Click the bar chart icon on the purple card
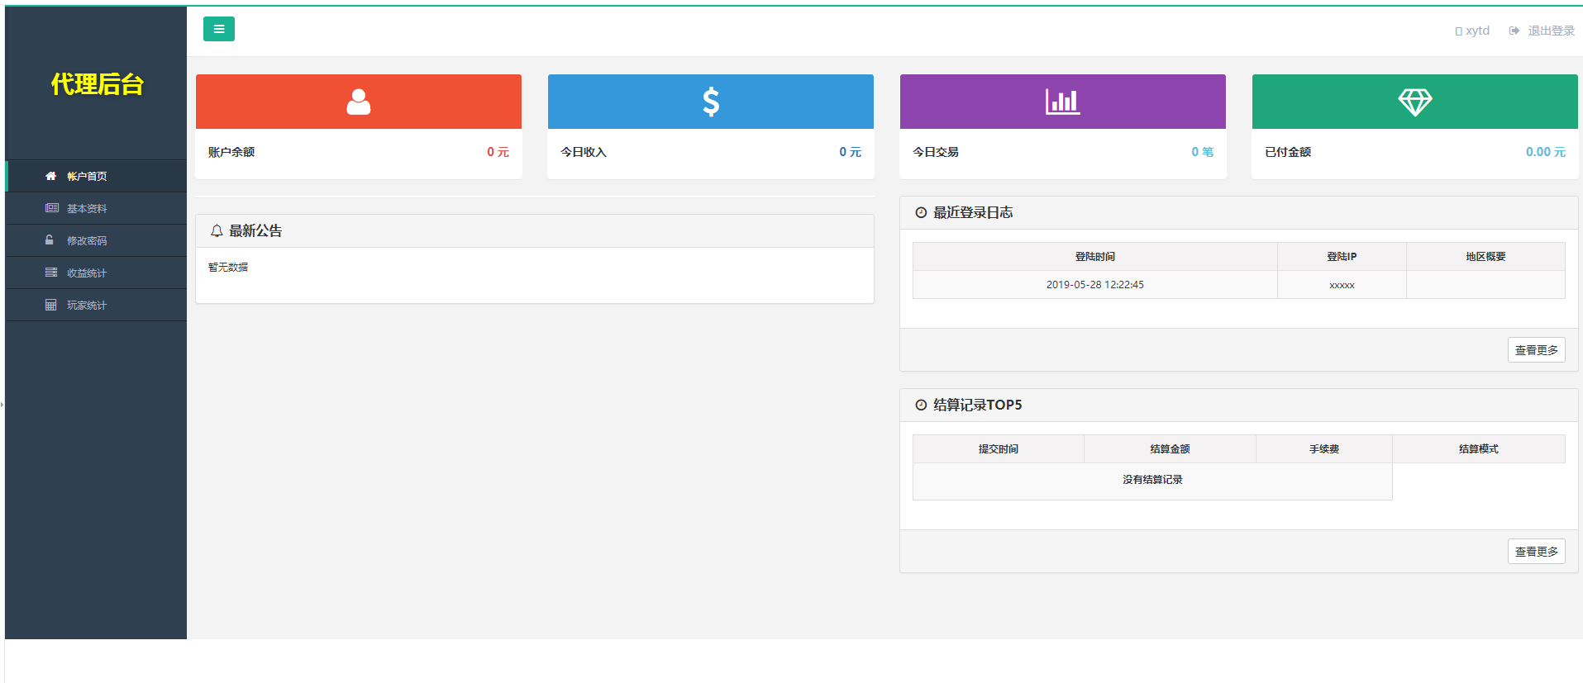Viewport: 1583px width, 683px height. [1062, 102]
